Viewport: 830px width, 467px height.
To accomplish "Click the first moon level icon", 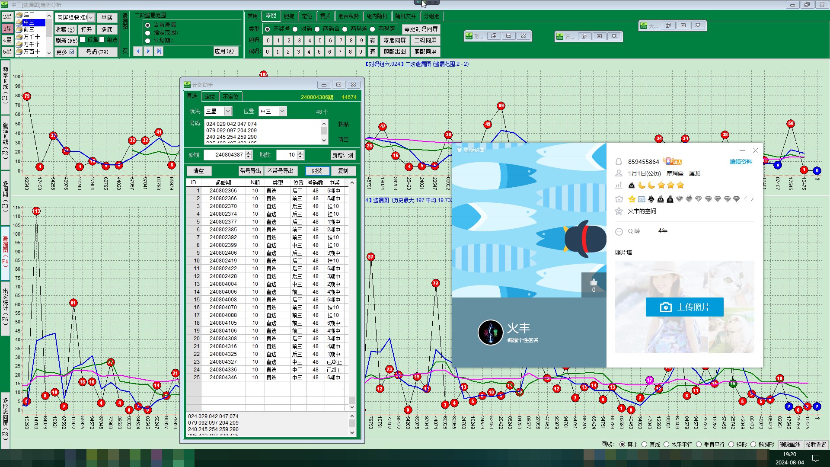I will (642, 185).
